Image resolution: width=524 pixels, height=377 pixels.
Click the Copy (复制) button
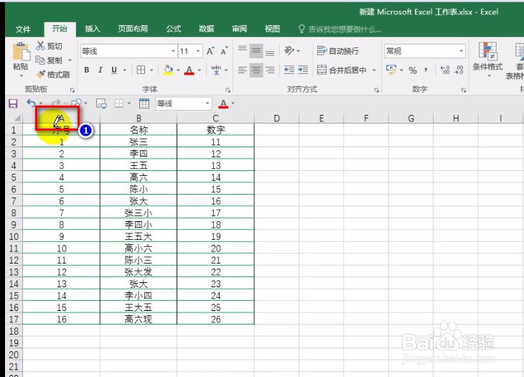tap(50, 60)
